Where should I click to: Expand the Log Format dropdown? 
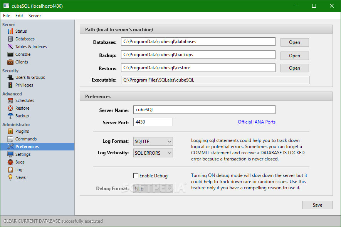coord(153,142)
